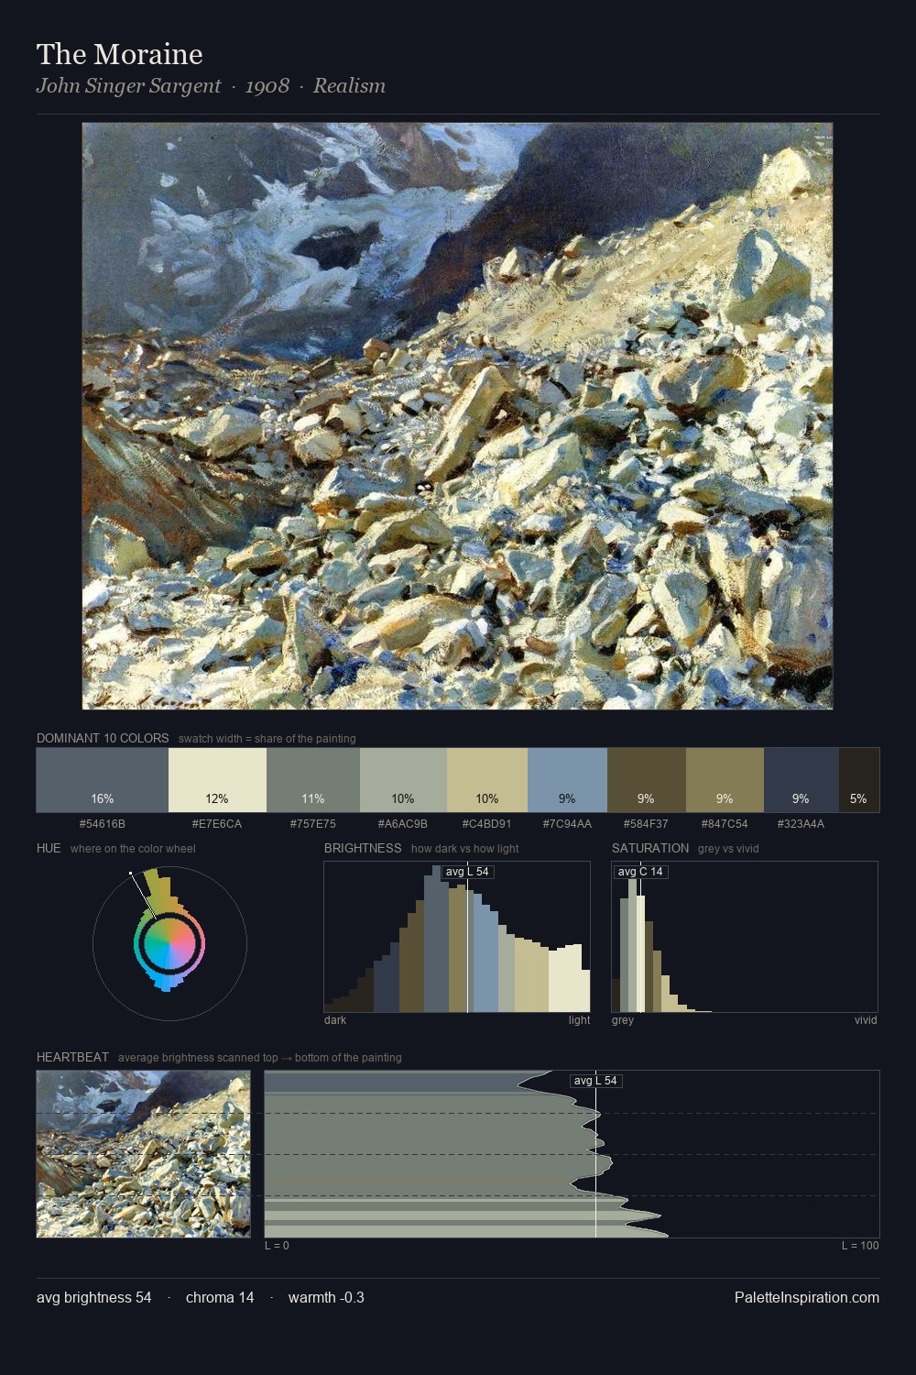Click the "HEARTBEAT" section heading

(x=72, y=1057)
